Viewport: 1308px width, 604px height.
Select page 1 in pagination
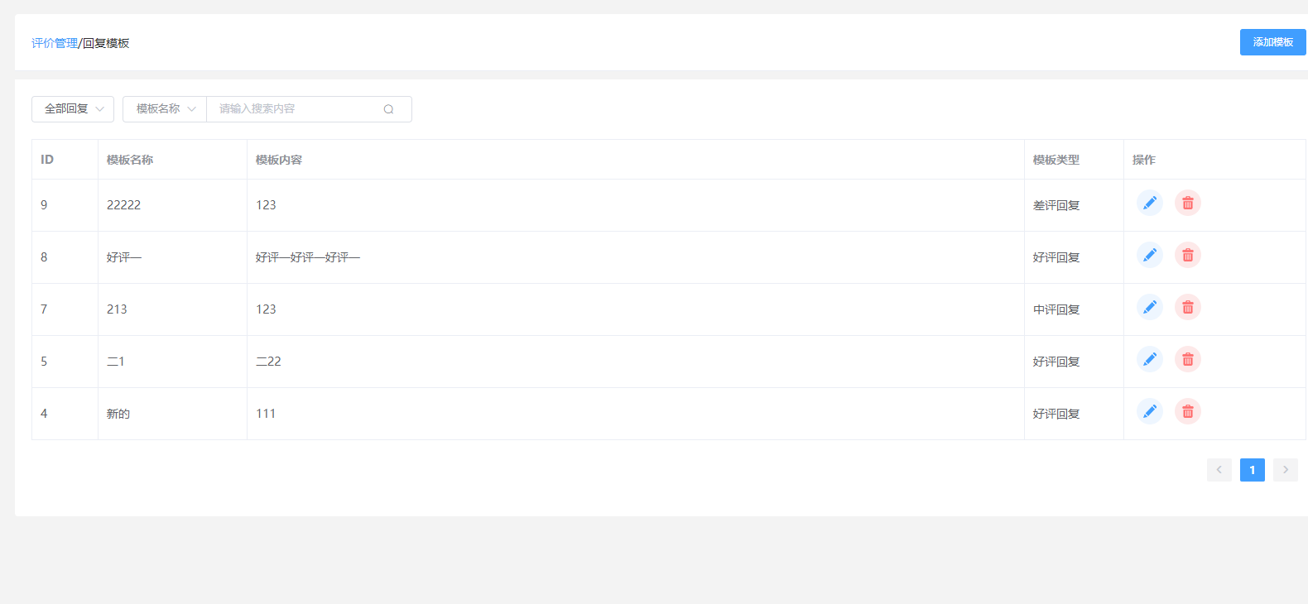click(x=1252, y=470)
